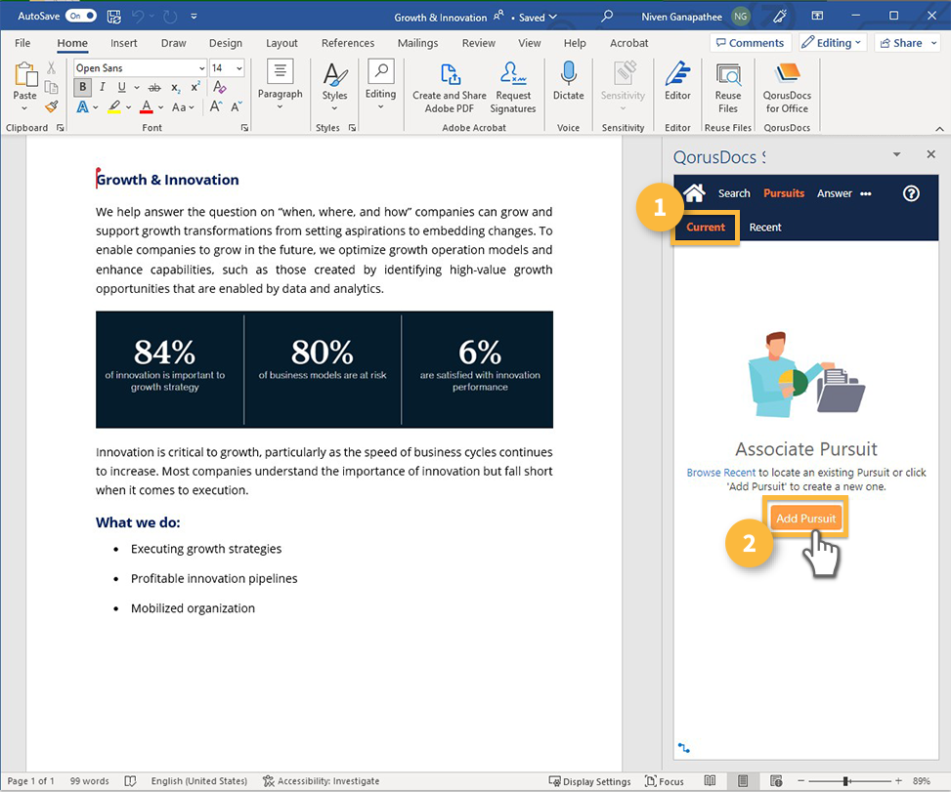This screenshot has height=792, width=951.
Task: Click the Copy icon
Action: coord(52,88)
